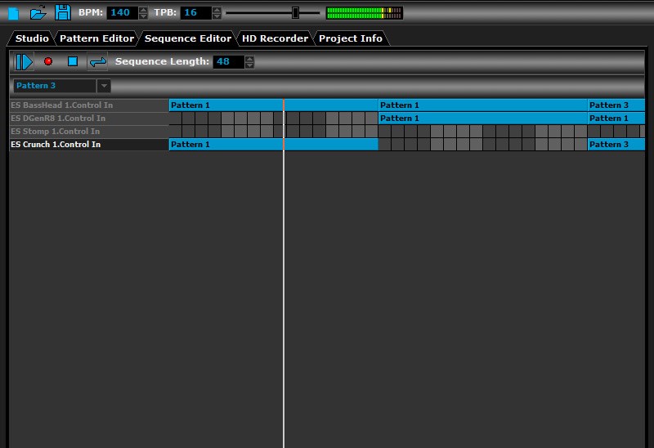The width and height of the screenshot is (654, 448).
Task: Select Pattern 1 block on Crunch row
Action: tap(273, 145)
